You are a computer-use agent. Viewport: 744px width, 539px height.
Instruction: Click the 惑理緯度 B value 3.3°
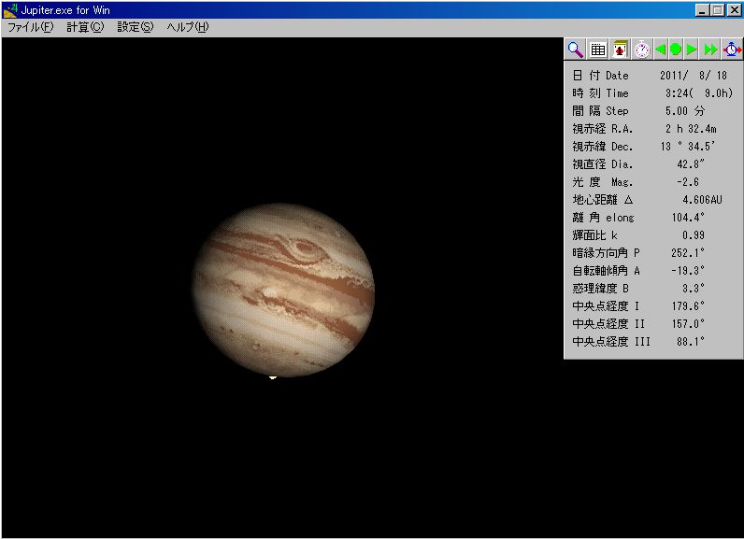point(694,289)
